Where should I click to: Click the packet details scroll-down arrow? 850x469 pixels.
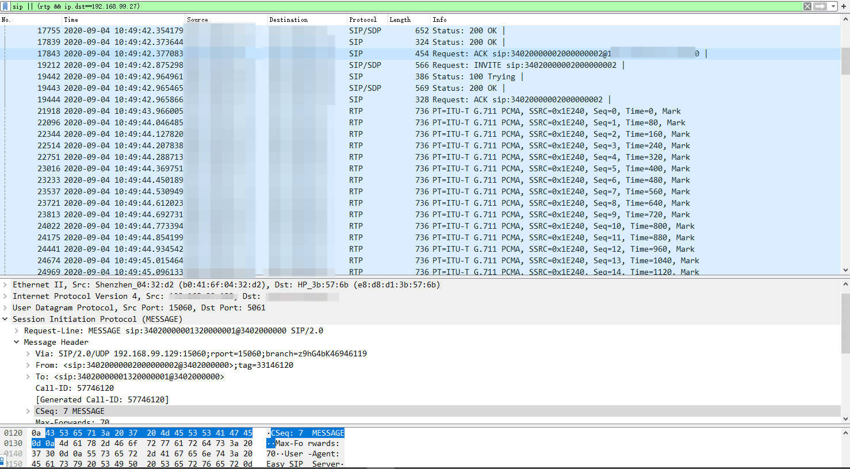[845, 419]
